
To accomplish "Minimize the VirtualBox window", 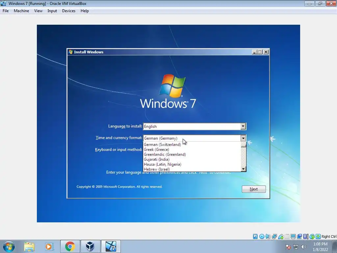I will (x=309, y=3).
